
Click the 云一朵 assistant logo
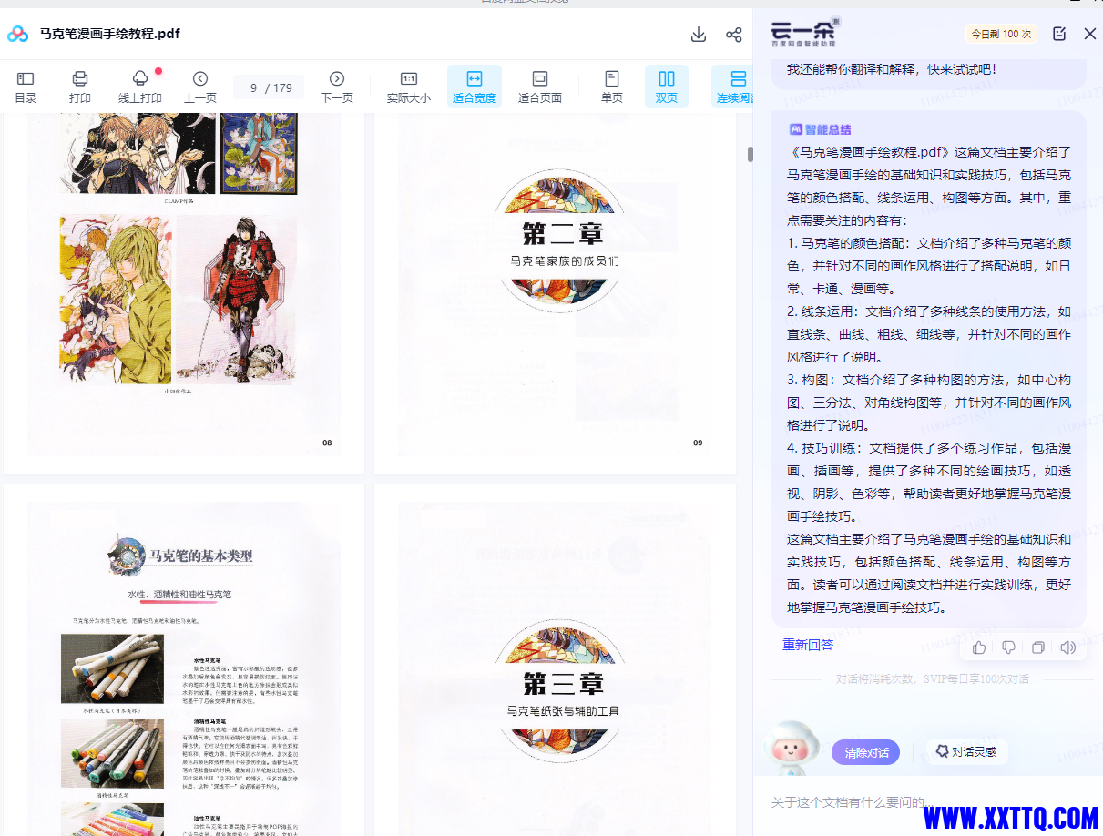click(804, 33)
